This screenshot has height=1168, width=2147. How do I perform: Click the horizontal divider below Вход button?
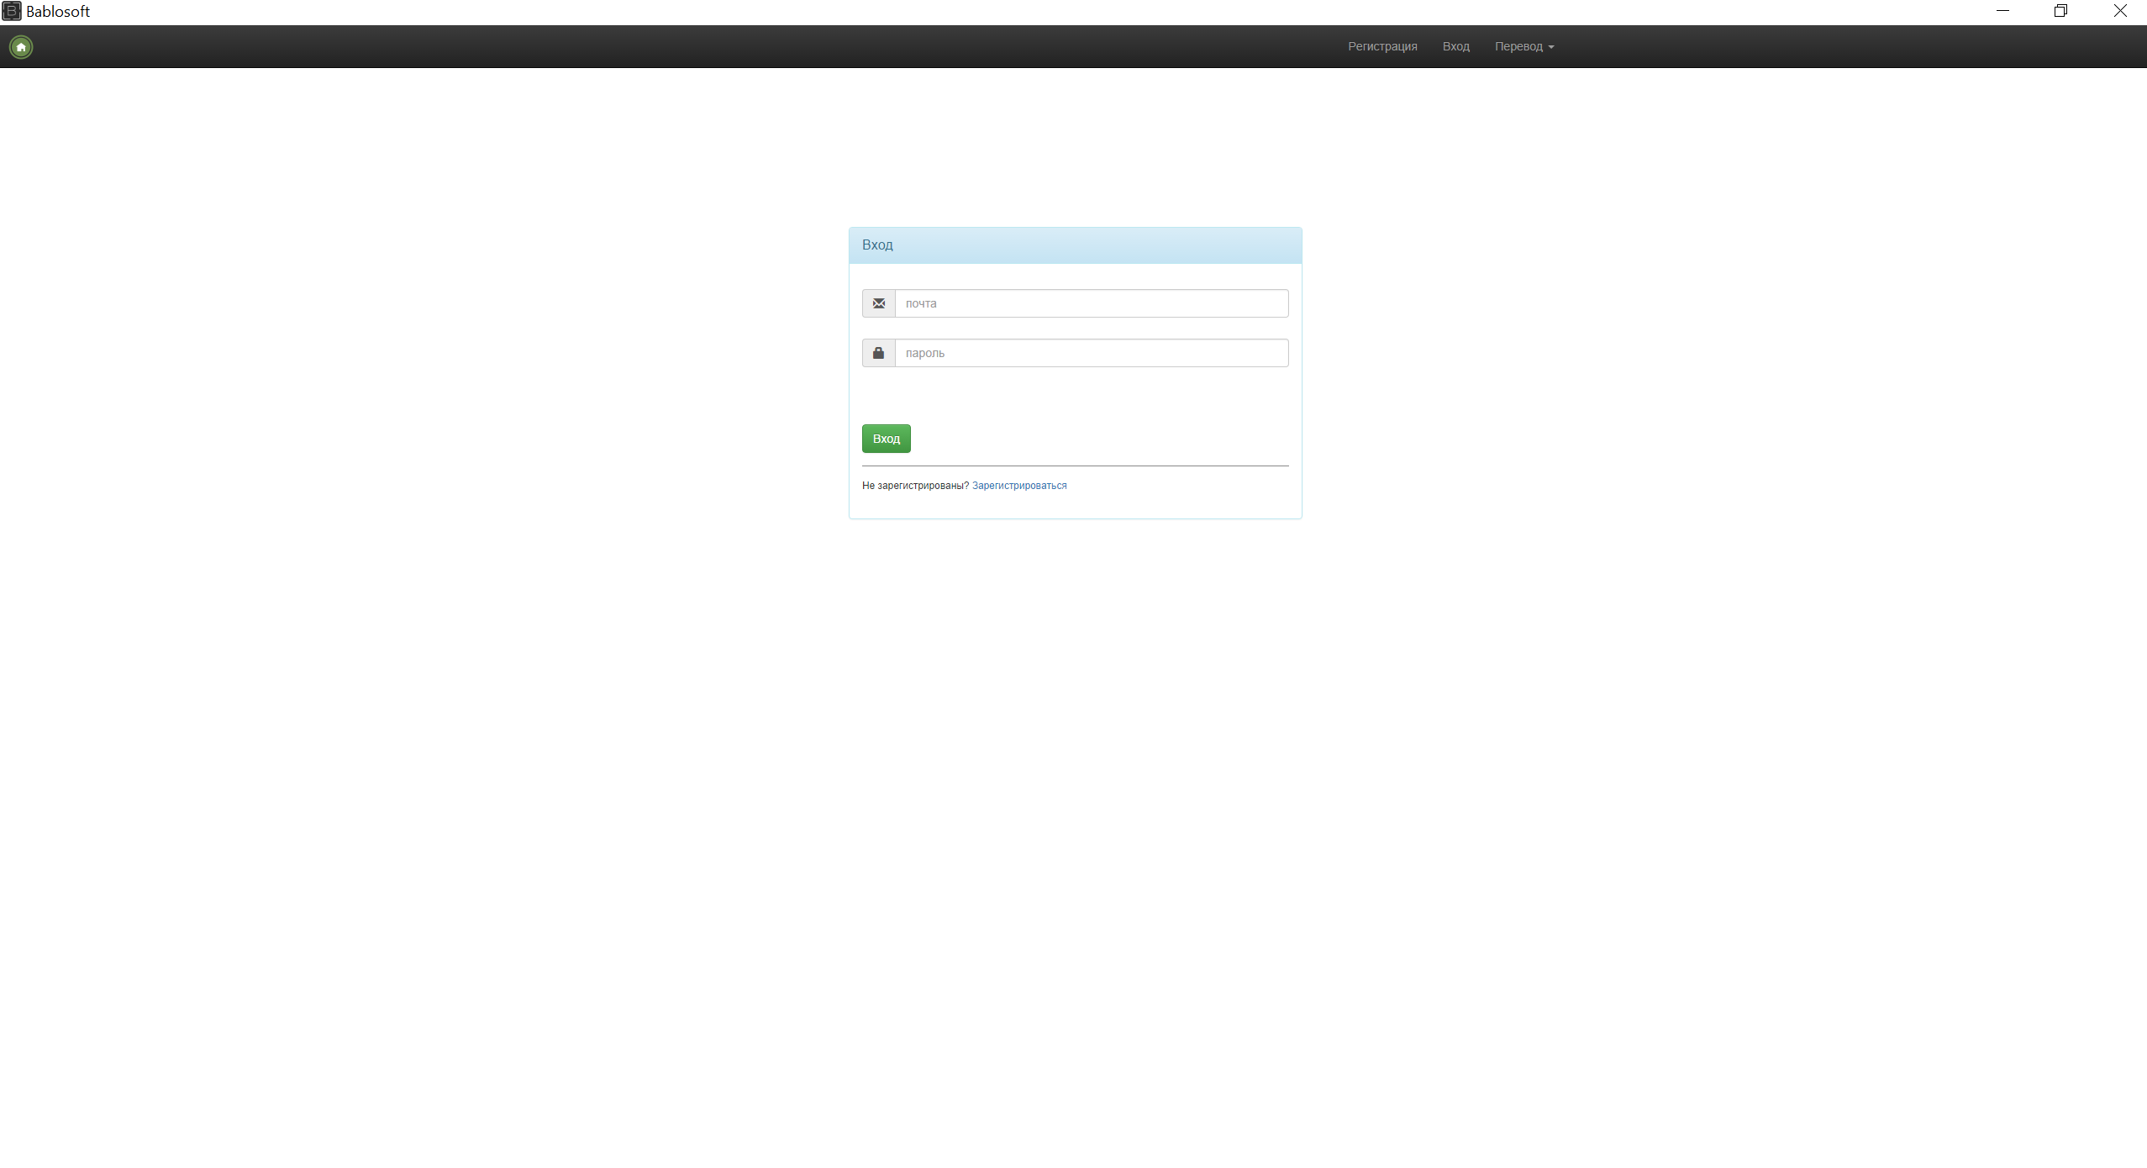(x=1075, y=466)
